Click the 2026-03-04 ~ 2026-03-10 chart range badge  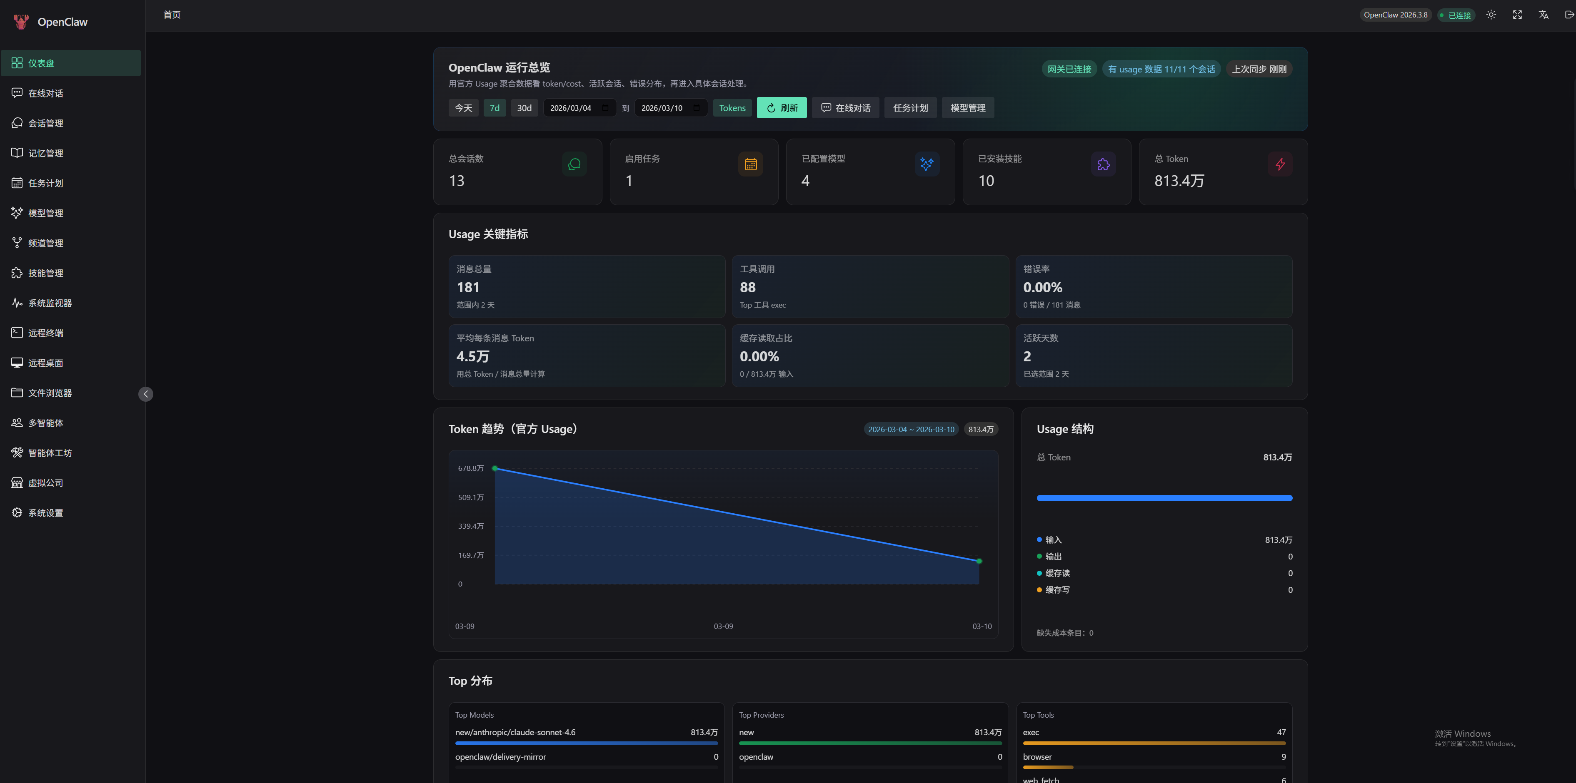911,429
